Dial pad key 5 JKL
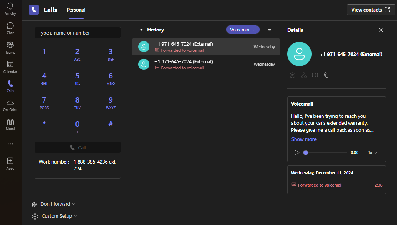Image resolution: width=397 pixels, height=225 pixels. click(x=77, y=79)
